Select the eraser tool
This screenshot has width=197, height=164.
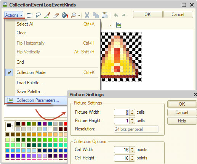click(56, 15)
